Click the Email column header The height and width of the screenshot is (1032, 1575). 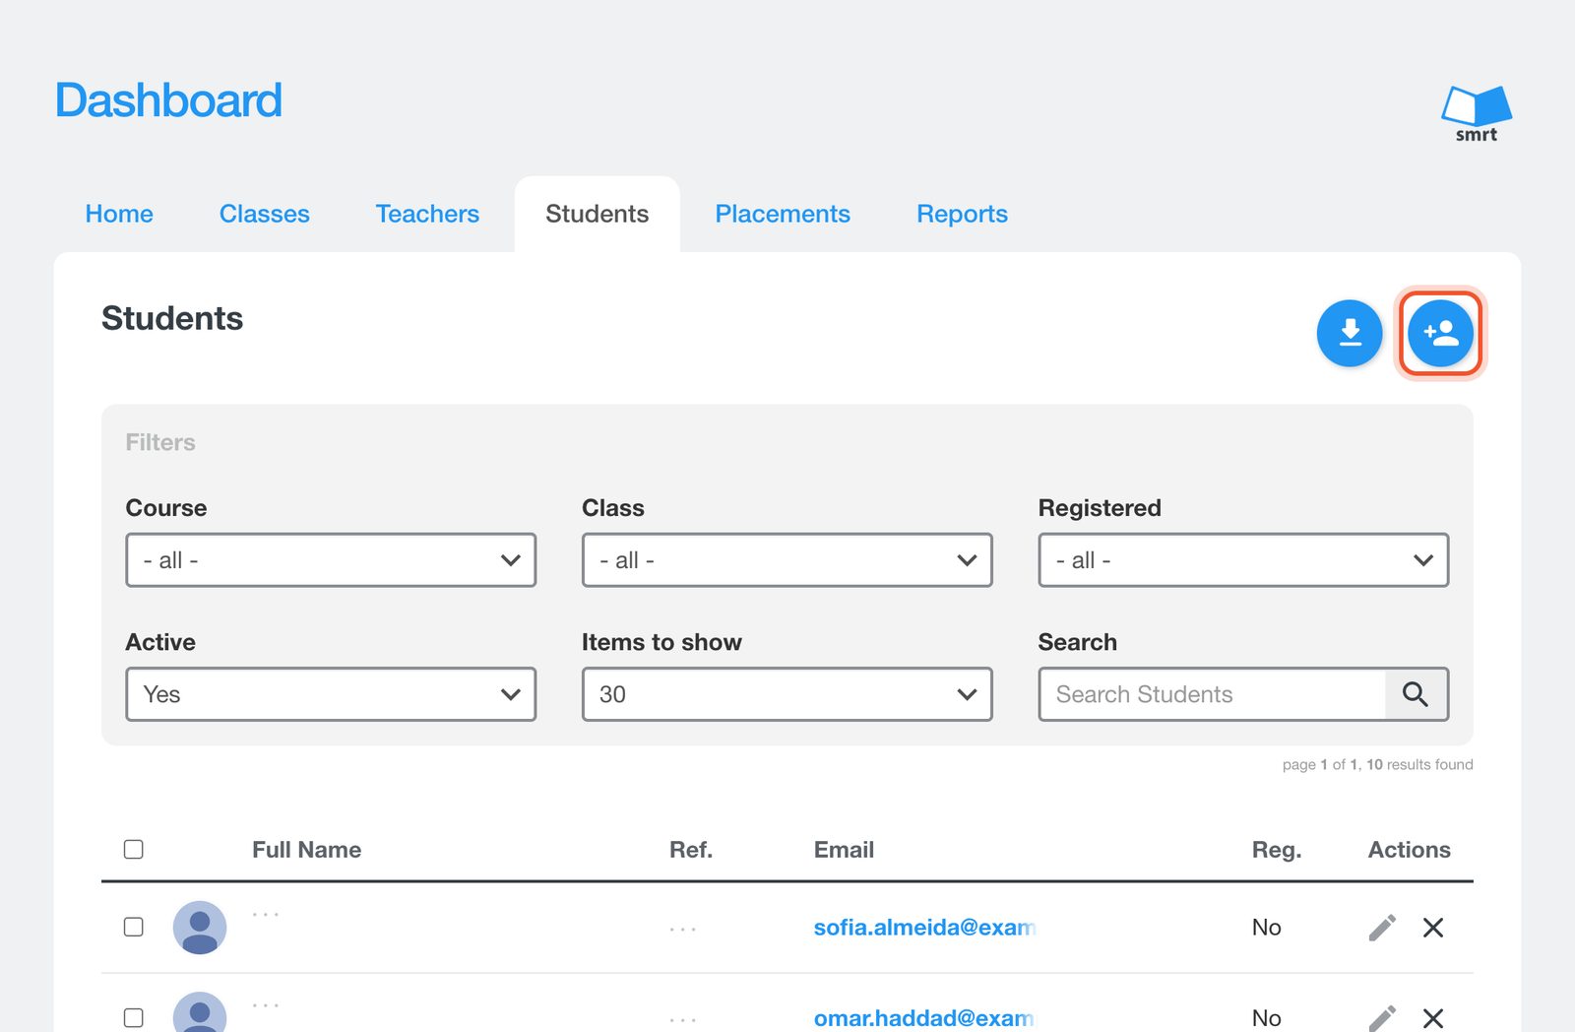point(844,850)
